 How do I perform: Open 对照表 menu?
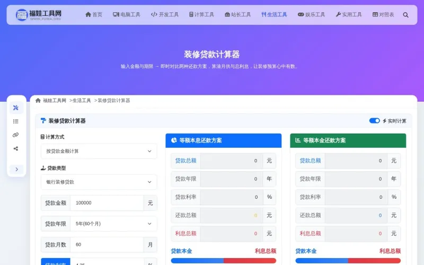[x=383, y=15]
